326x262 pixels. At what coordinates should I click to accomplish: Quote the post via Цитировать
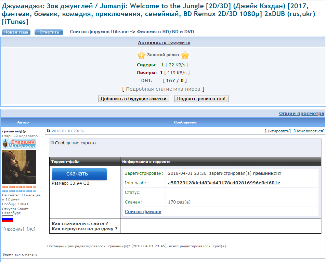coord(278,131)
